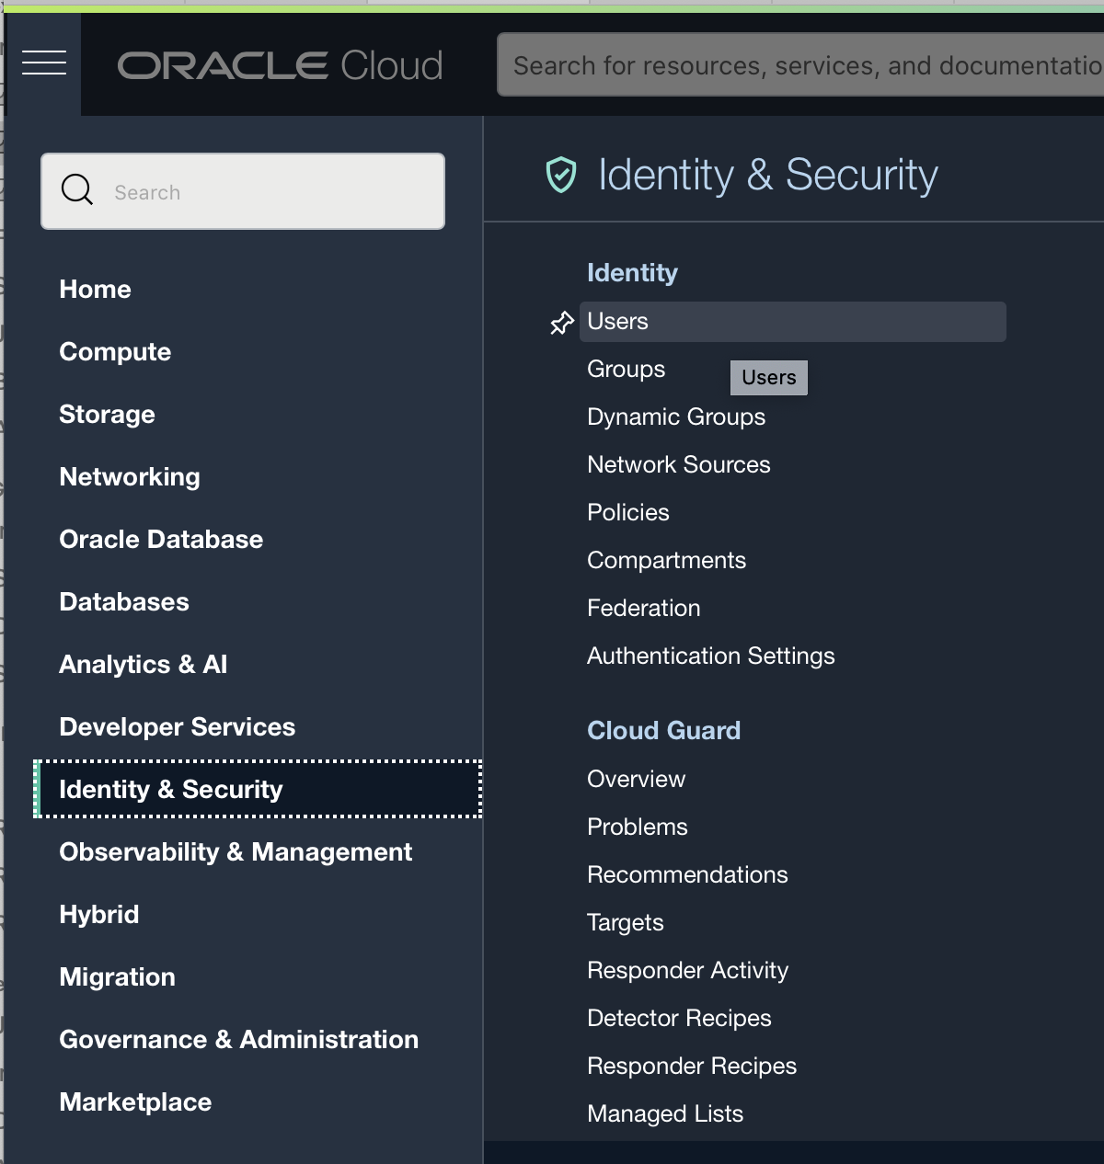Open the Dynamic Groups link

point(676,417)
